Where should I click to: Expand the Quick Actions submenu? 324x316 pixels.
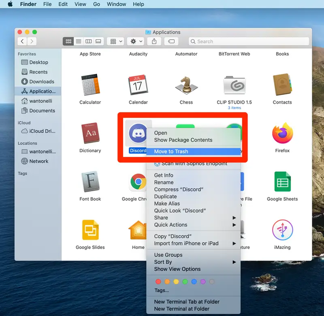point(193,224)
